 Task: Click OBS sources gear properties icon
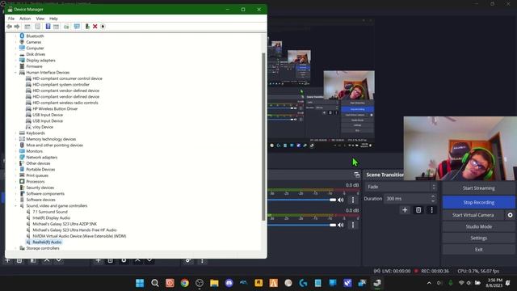[124, 260]
